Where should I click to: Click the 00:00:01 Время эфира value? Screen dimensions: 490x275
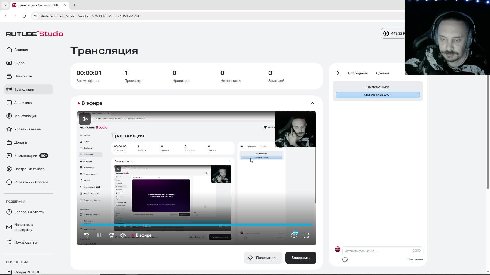[89, 73]
